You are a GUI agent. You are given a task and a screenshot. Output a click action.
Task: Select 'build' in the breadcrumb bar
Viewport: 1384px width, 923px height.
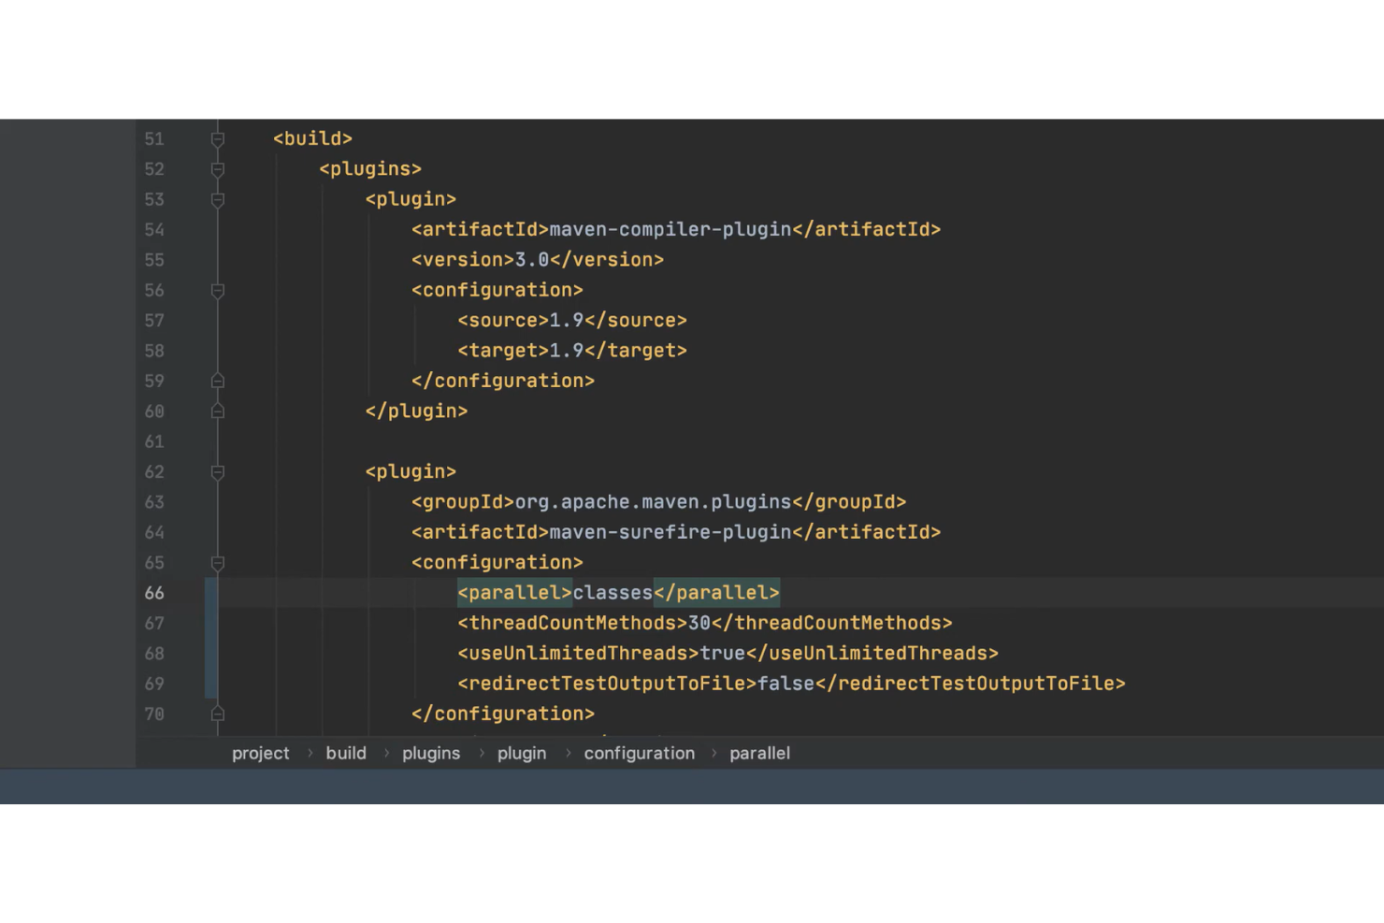tap(346, 753)
